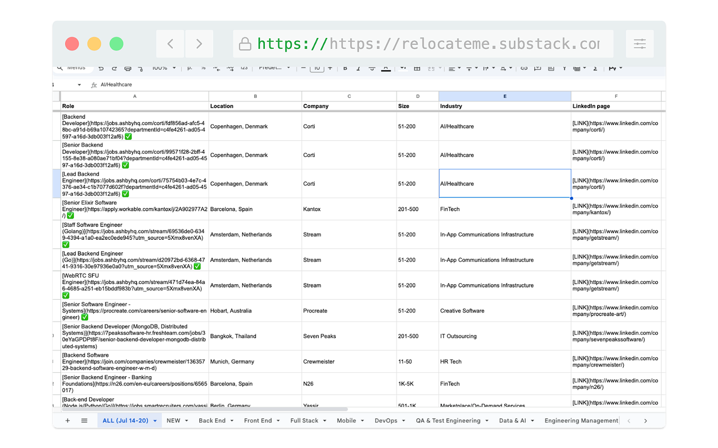Switch to the Engineering Management sheet tab
The width and height of the screenshot is (718, 448).
581,421
